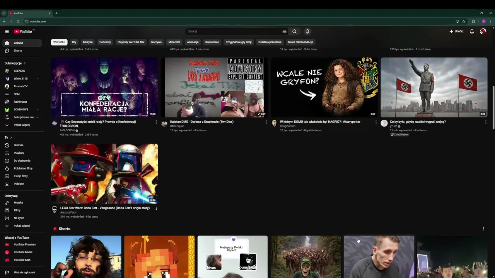Select Nowe rekomendacje chip

(300, 42)
